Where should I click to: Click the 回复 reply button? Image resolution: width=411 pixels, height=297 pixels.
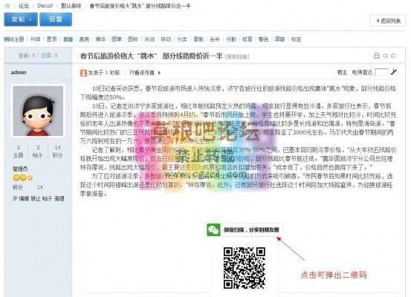(56, 19)
